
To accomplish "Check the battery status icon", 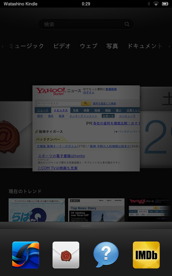I will click(165, 4).
